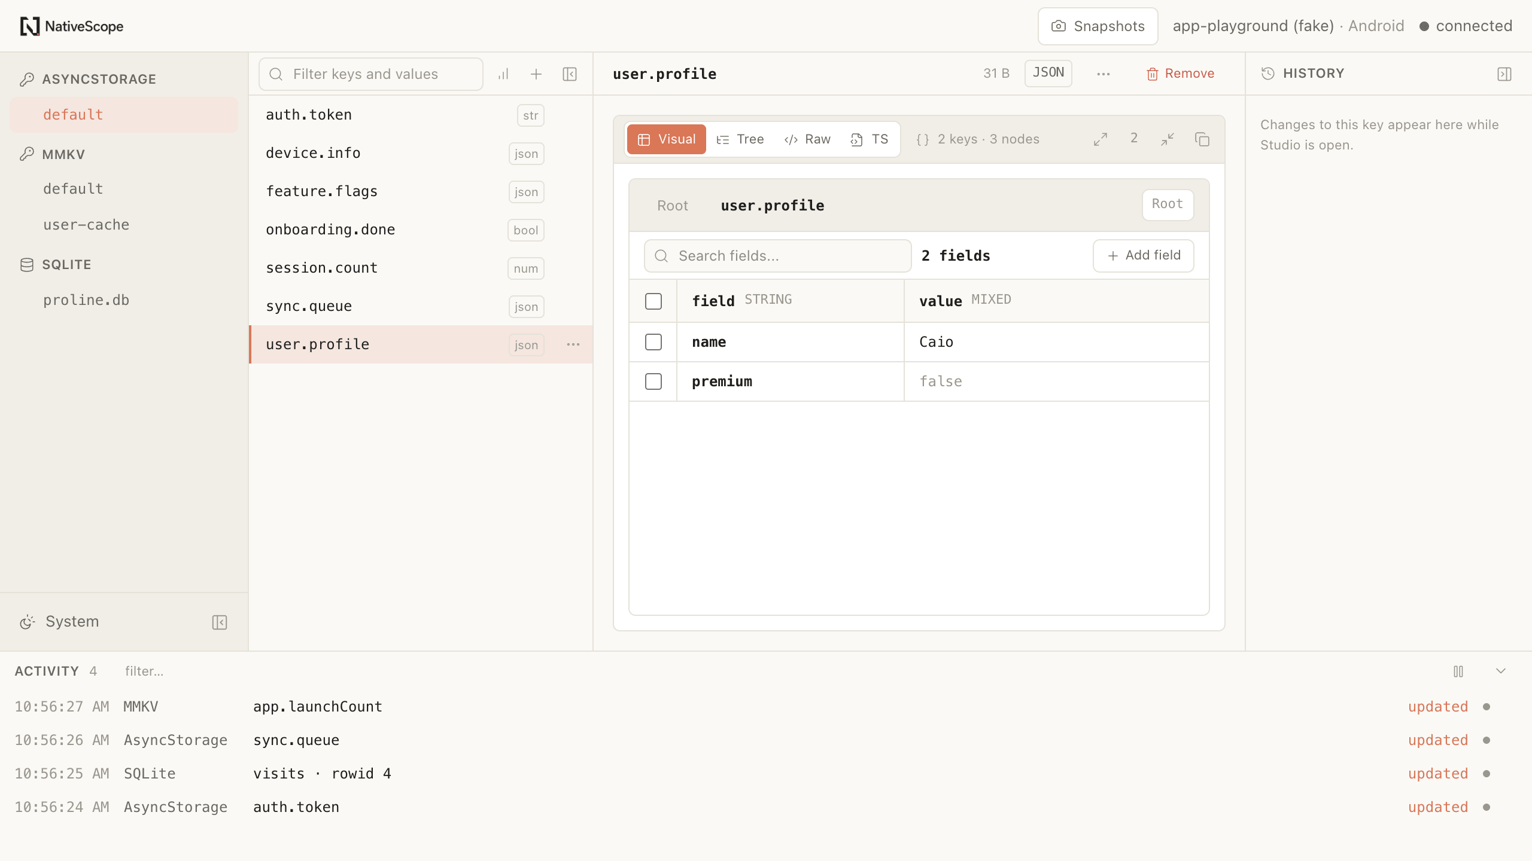Image resolution: width=1532 pixels, height=861 pixels.
Task: Collapse the keys list panel
Action: point(570,74)
